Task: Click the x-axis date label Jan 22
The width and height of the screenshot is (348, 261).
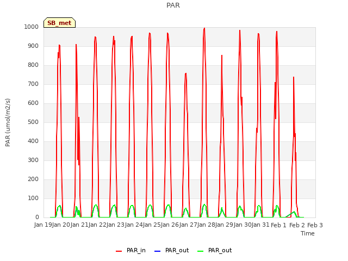Action: (97, 225)
